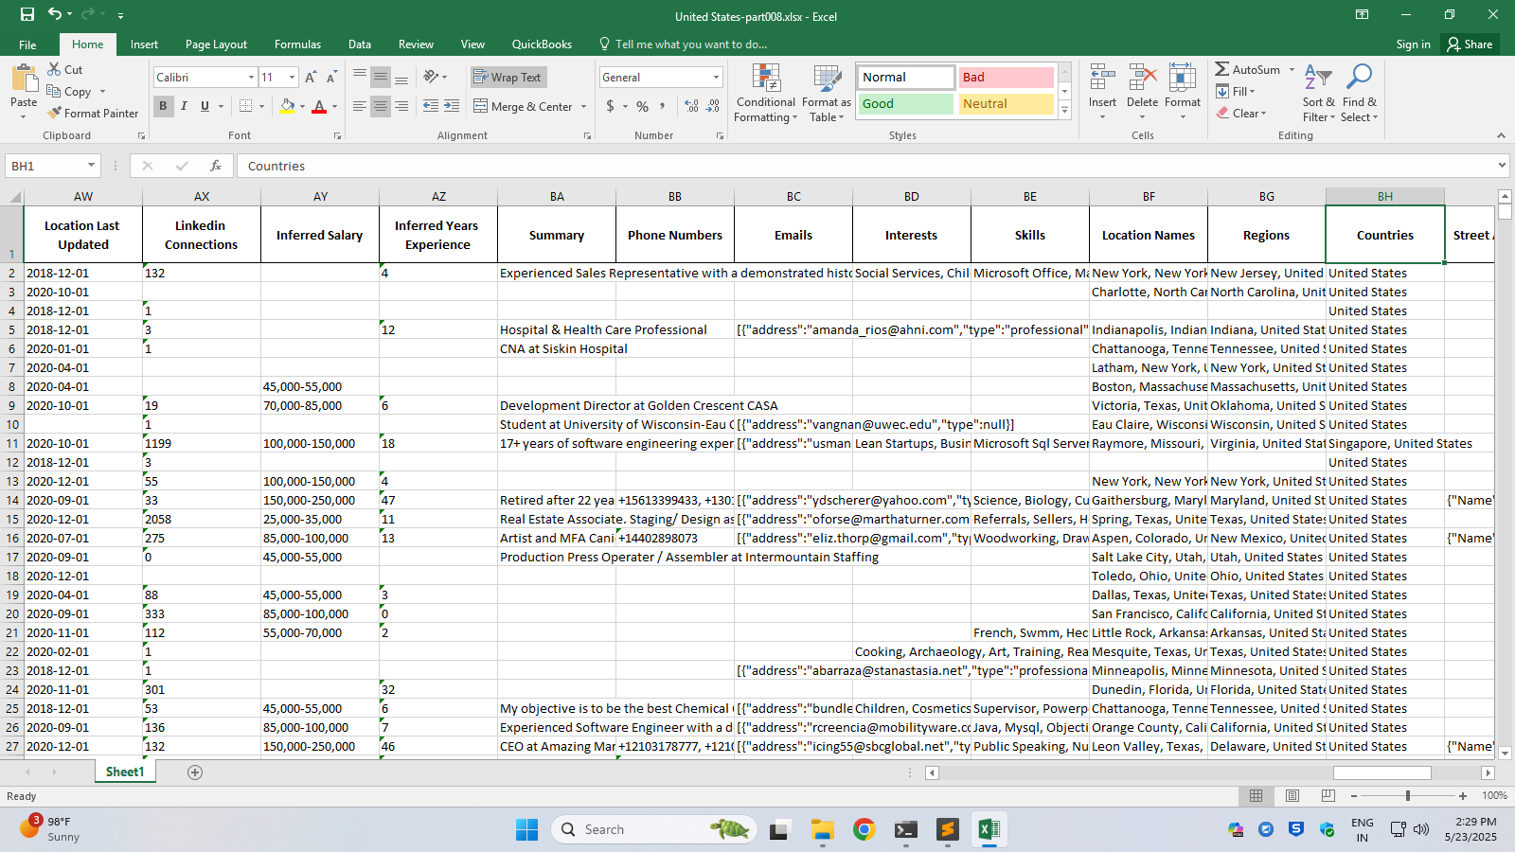
Task: Open the font name Calibri dropdown
Action: 251,78
